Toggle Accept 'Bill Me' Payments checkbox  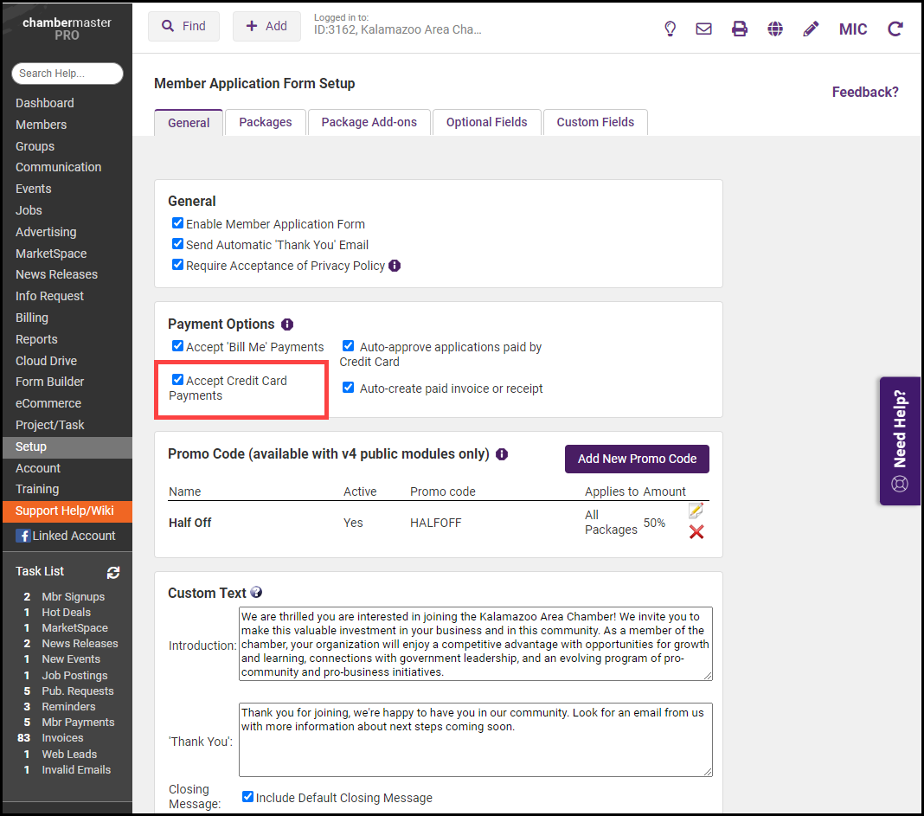tap(178, 346)
